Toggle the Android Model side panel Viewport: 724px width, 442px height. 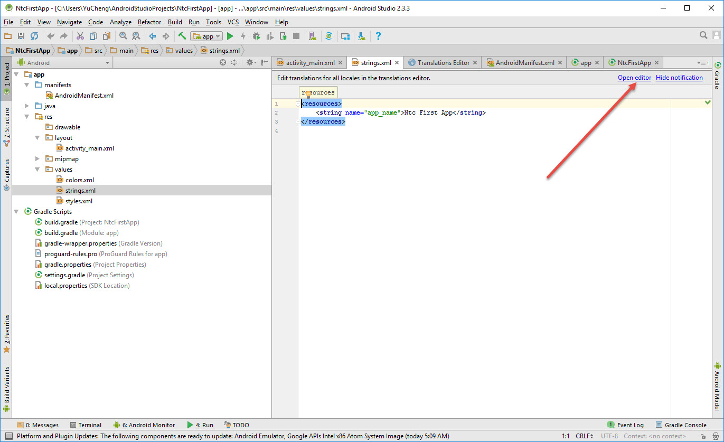718,386
